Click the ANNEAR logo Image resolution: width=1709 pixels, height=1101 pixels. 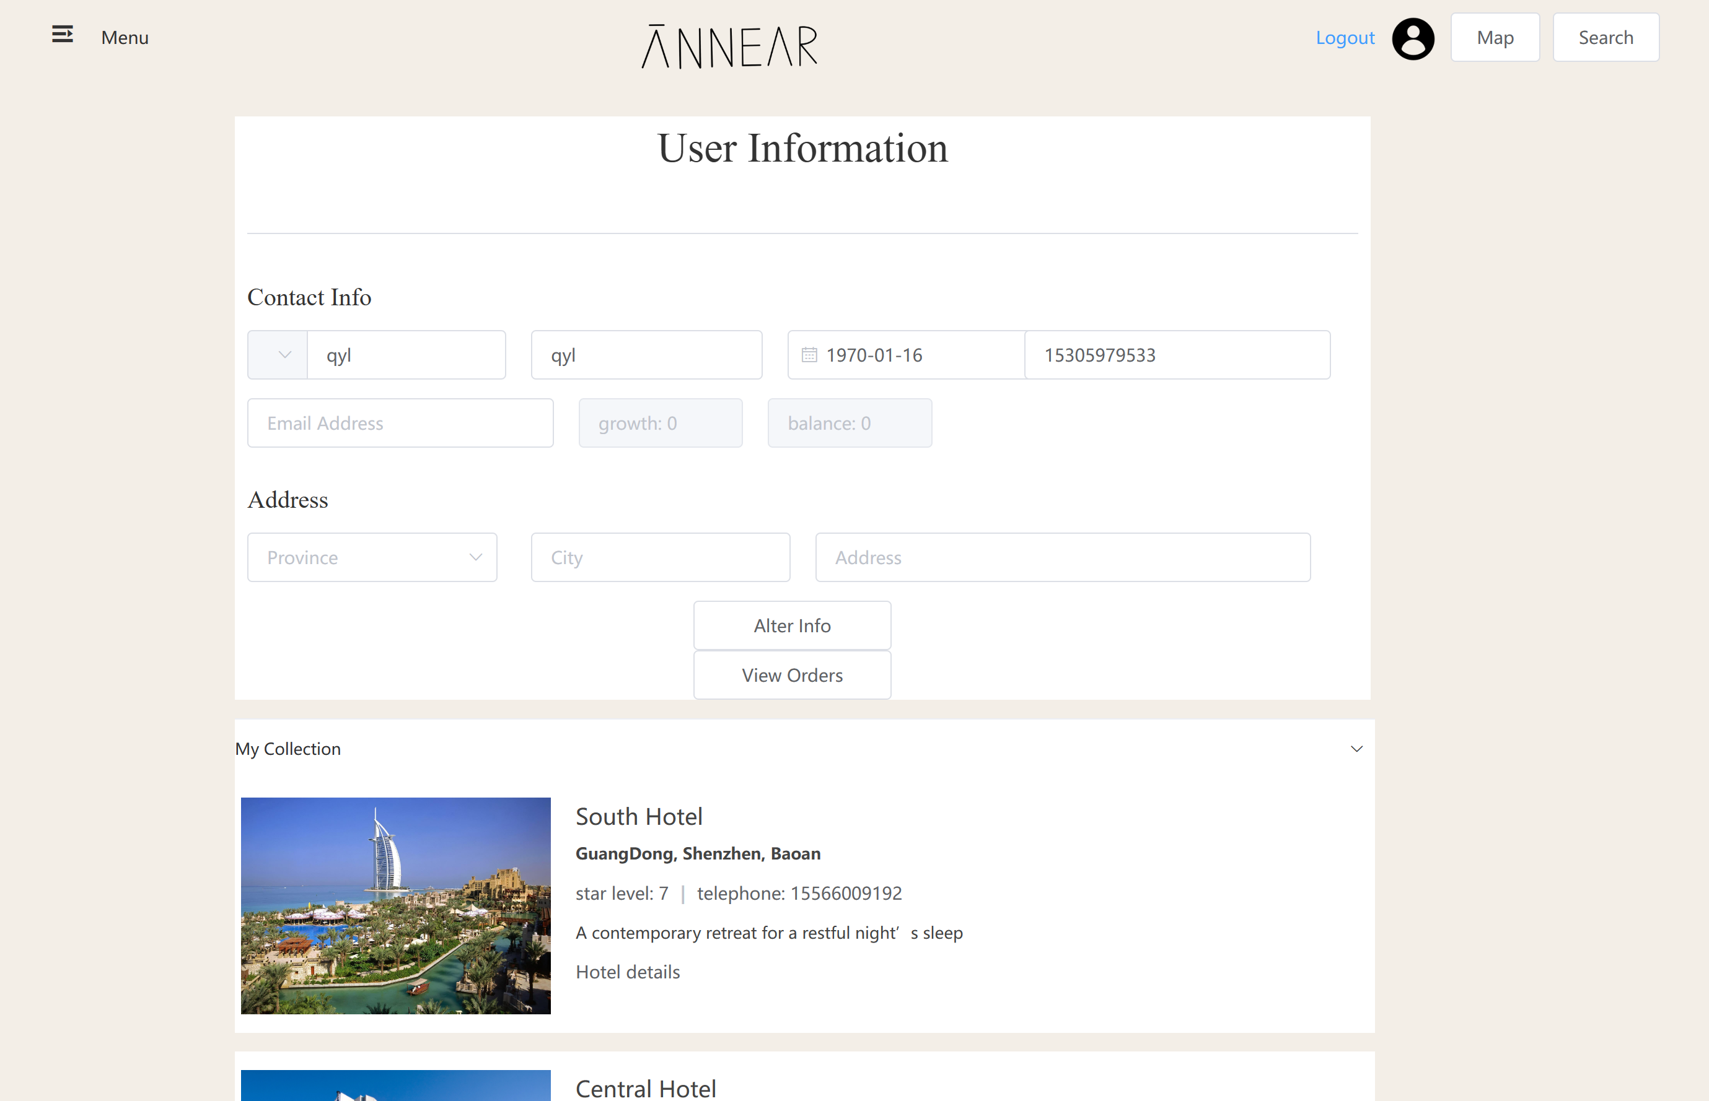tap(729, 46)
